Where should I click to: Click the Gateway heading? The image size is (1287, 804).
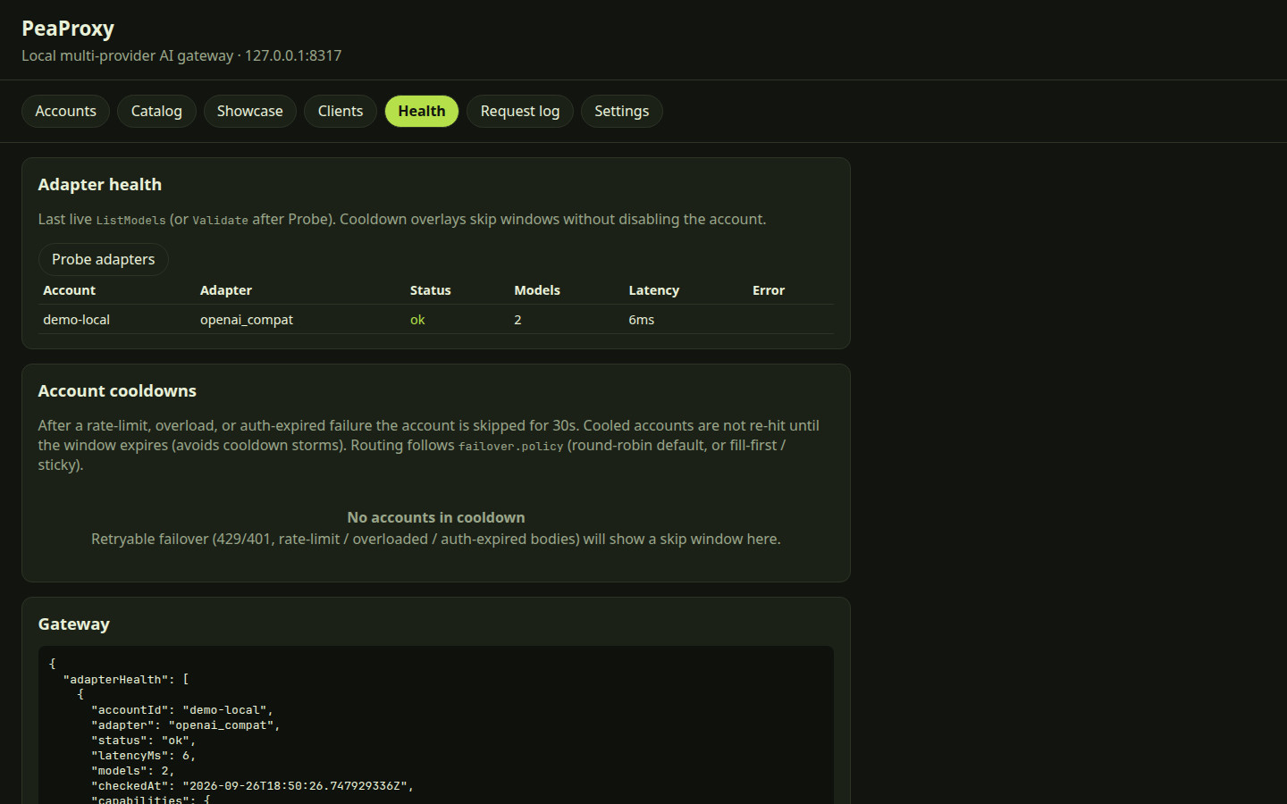74,624
